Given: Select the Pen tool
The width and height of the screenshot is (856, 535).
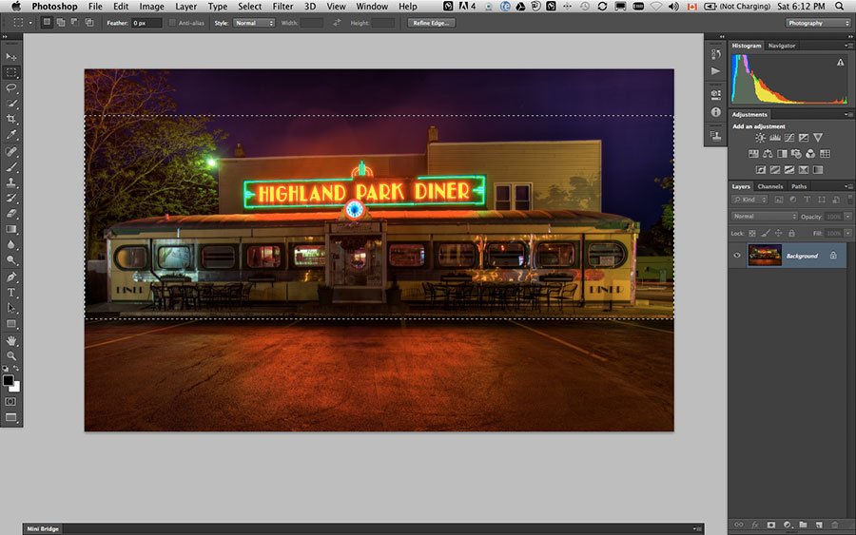Looking at the screenshot, I should click(10, 277).
